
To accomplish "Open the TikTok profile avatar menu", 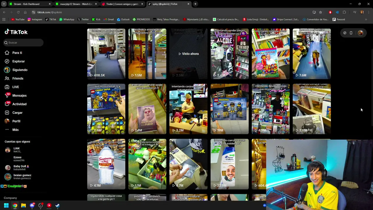I will click(360, 33).
